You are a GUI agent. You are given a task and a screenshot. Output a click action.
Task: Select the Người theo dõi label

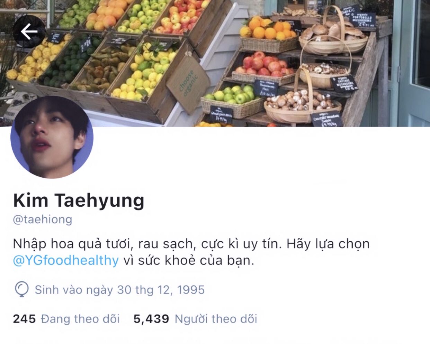point(216,319)
